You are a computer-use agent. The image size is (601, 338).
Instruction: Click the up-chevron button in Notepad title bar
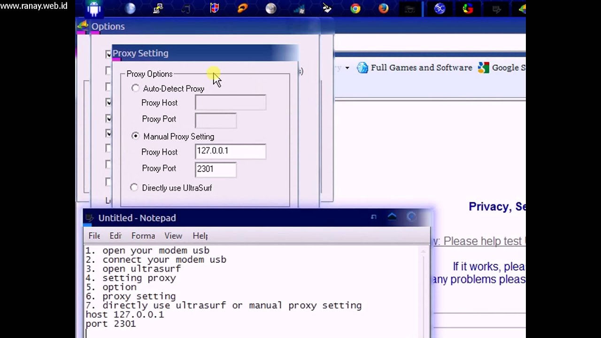click(x=392, y=216)
